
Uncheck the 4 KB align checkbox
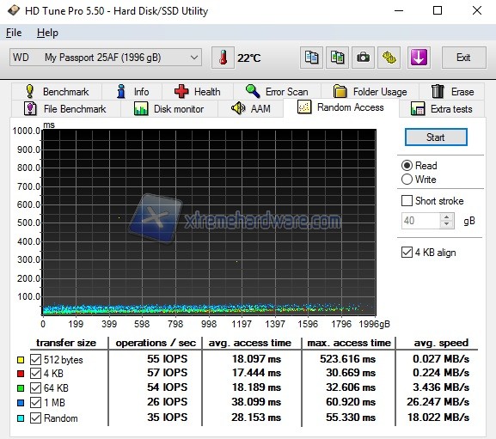point(407,253)
